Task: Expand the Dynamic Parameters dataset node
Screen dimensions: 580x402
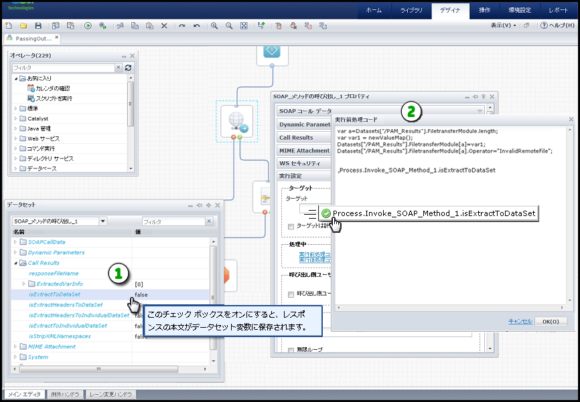Action: 16,253
